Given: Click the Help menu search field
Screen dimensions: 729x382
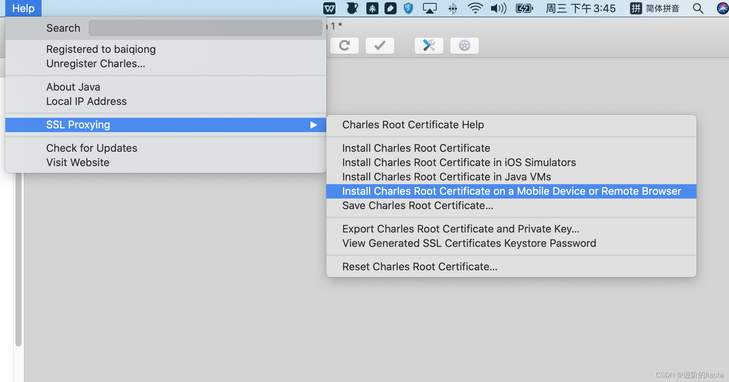Looking at the screenshot, I should point(205,28).
